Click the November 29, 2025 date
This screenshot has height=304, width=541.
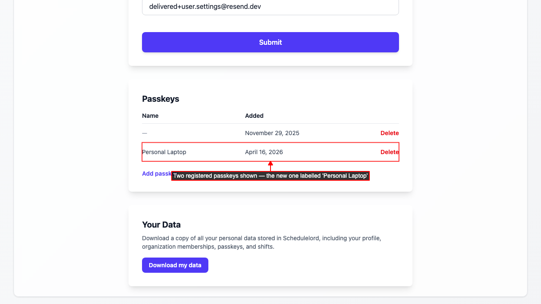[272, 133]
